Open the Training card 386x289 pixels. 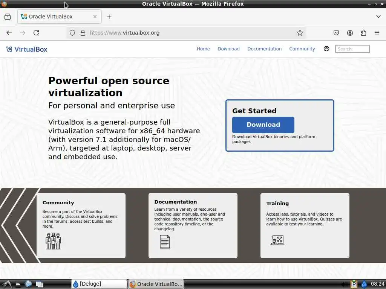305,226
